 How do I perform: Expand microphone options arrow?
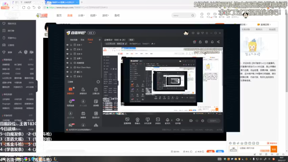(x=172, y=120)
